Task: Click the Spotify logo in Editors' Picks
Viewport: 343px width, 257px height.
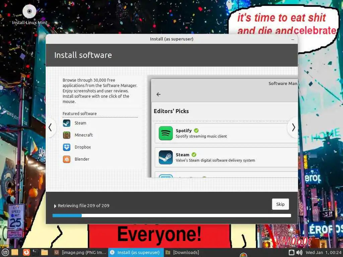Action: click(165, 133)
